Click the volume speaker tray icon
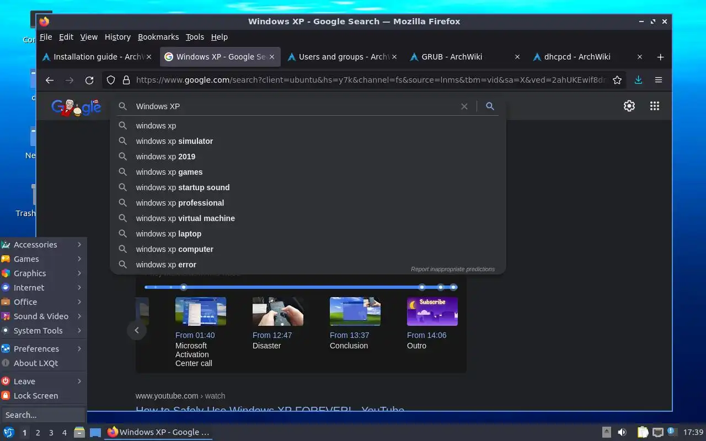Viewport: 706px width, 441px height. coord(622,432)
